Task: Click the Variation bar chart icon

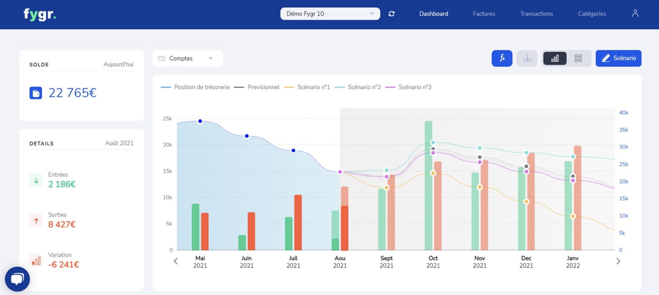Action: point(36,260)
